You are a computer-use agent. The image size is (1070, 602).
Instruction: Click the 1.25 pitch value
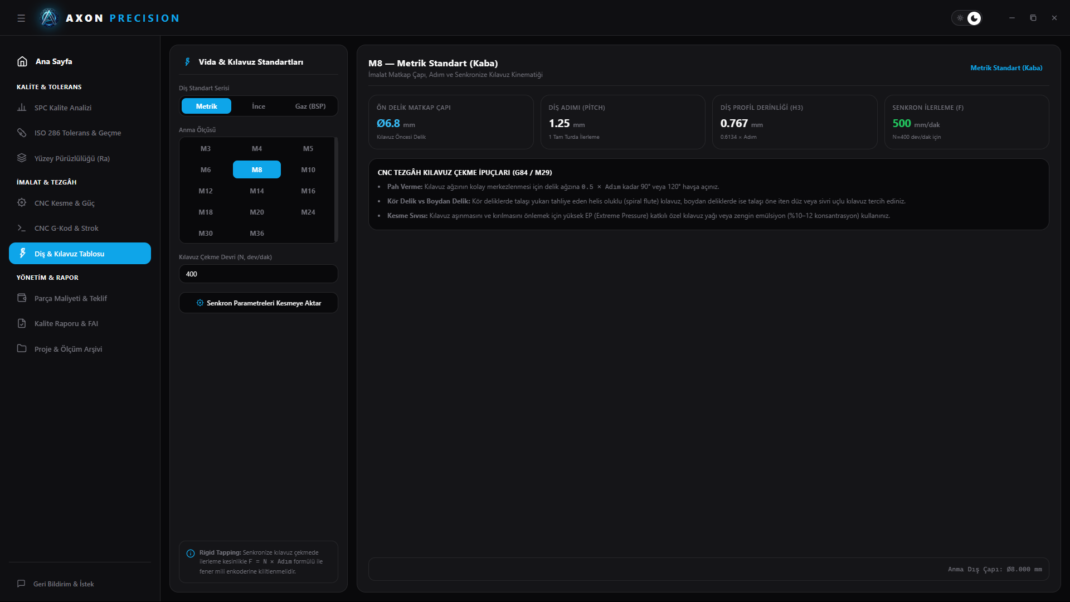[559, 123]
